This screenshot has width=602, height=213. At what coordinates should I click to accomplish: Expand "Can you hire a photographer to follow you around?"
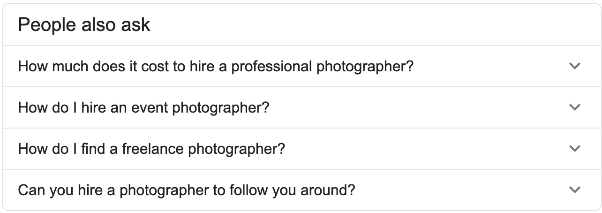click(x=187, y=190)
